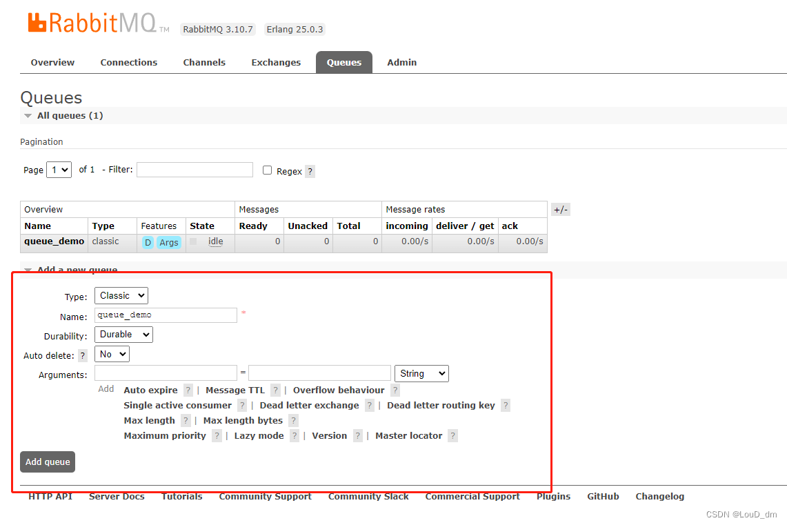Click the Message TTL help icon
787x525 pixels.
[275, 390]
